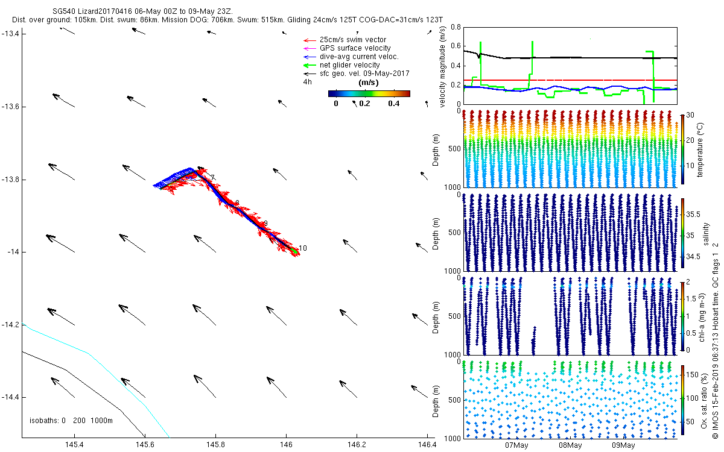Pick the salinity color scale bar

click(683, 234)
